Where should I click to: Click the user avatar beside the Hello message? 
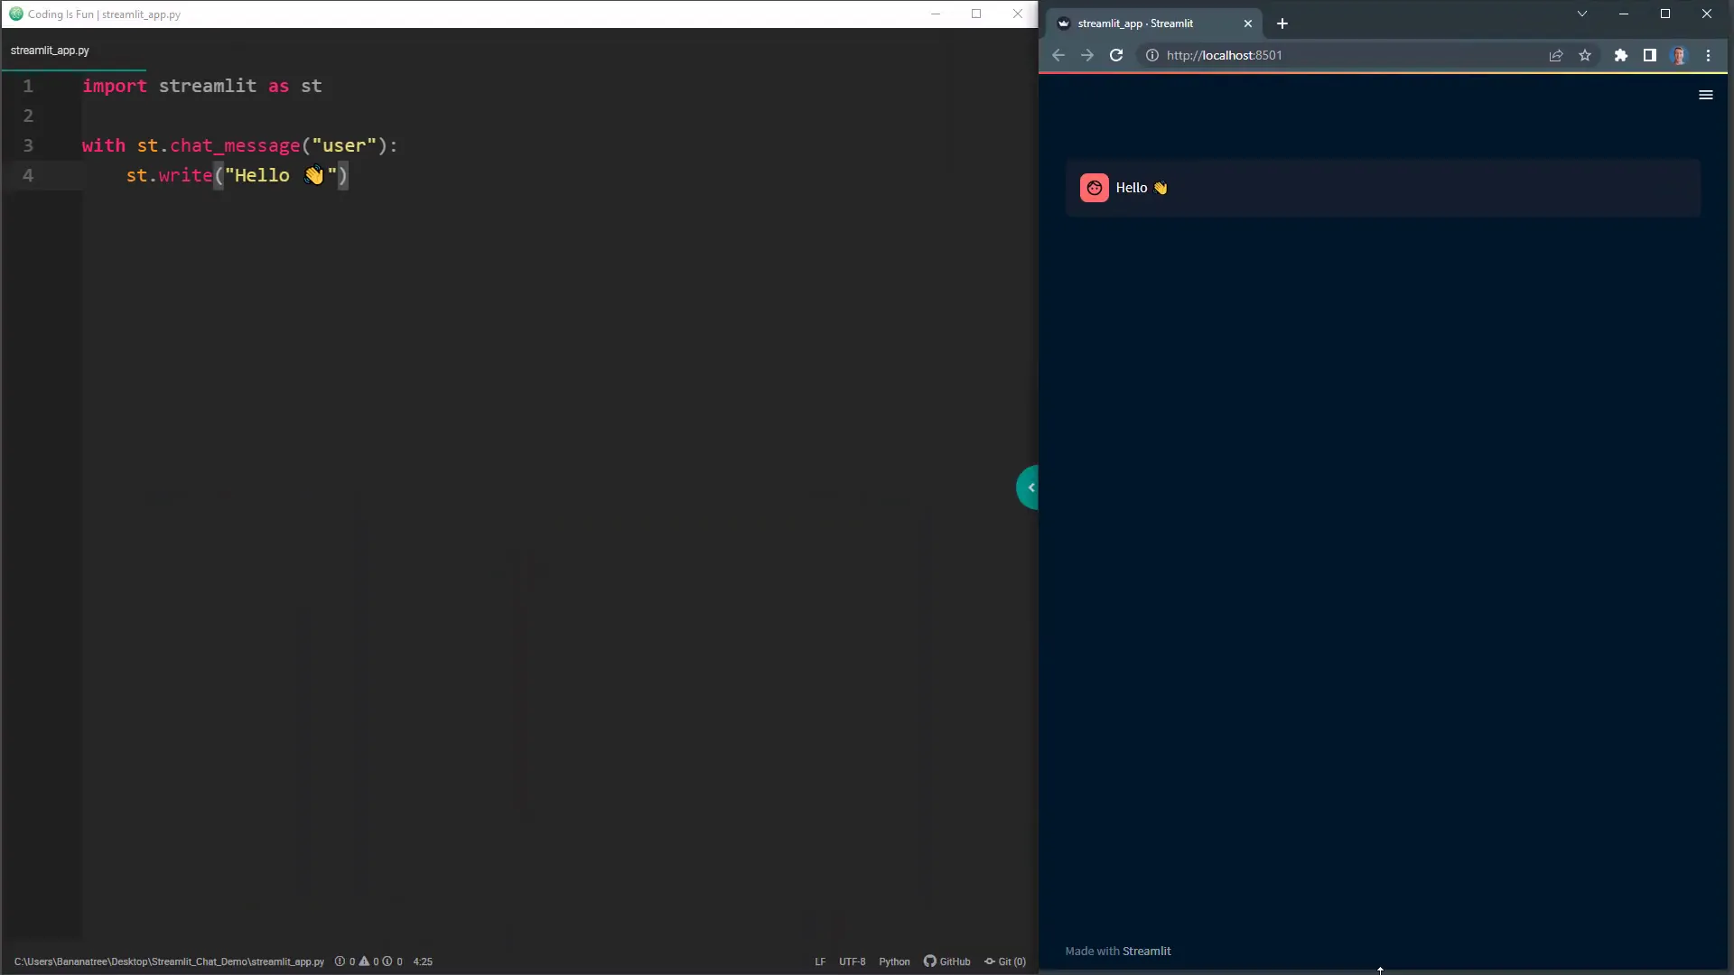(x=1094, y=188)
